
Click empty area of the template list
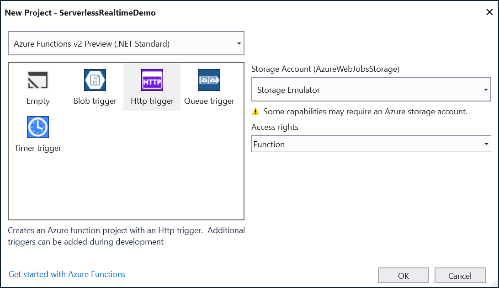pyautogui.click(x=151, y=183)
